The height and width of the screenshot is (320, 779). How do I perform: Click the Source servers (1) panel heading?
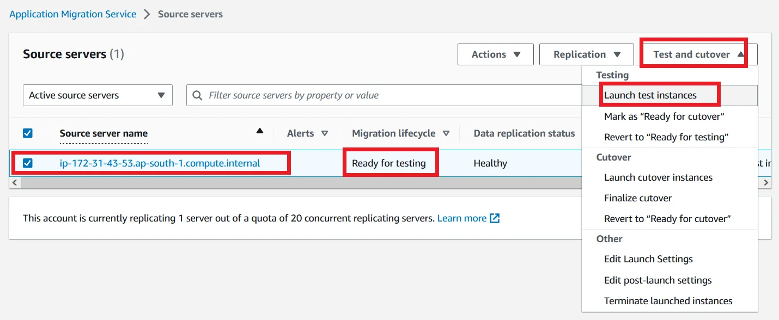point(74,54)
